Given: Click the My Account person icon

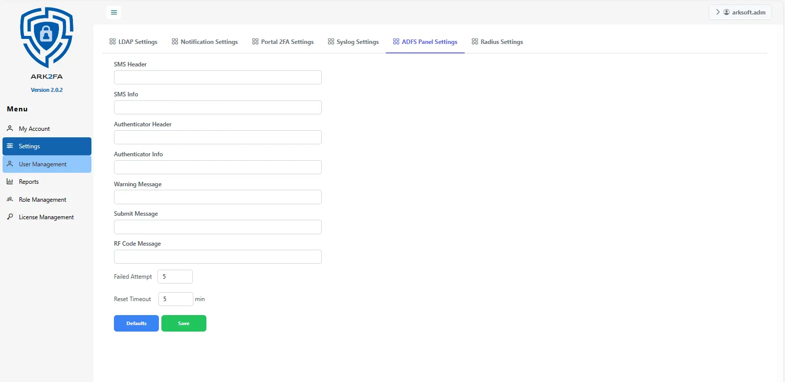Looking at the screenshot, I should point(10,128).
